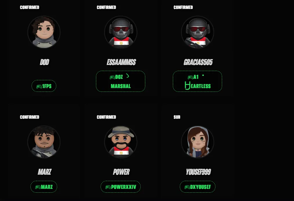Click the SUB status label
The image size is (294, 201).
coord(177,117)
